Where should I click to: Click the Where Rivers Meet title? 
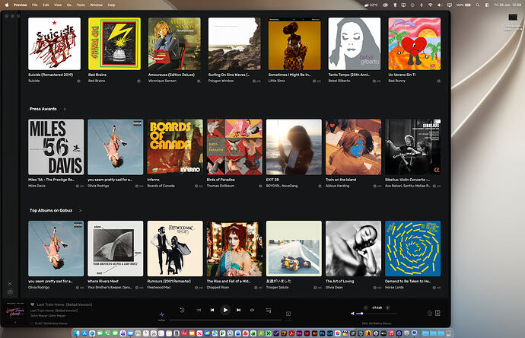(103, 282)
